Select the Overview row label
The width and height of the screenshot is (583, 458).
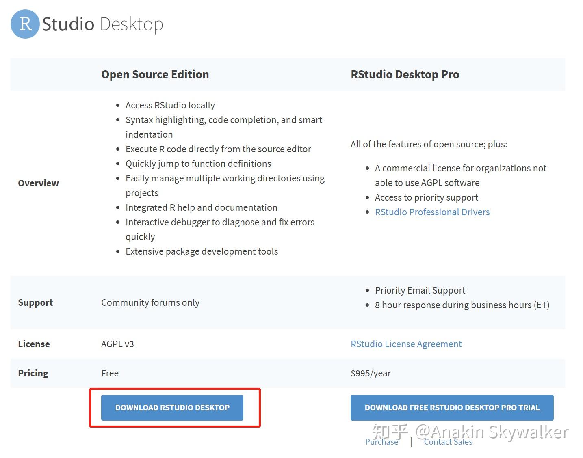tap(38, 183)
